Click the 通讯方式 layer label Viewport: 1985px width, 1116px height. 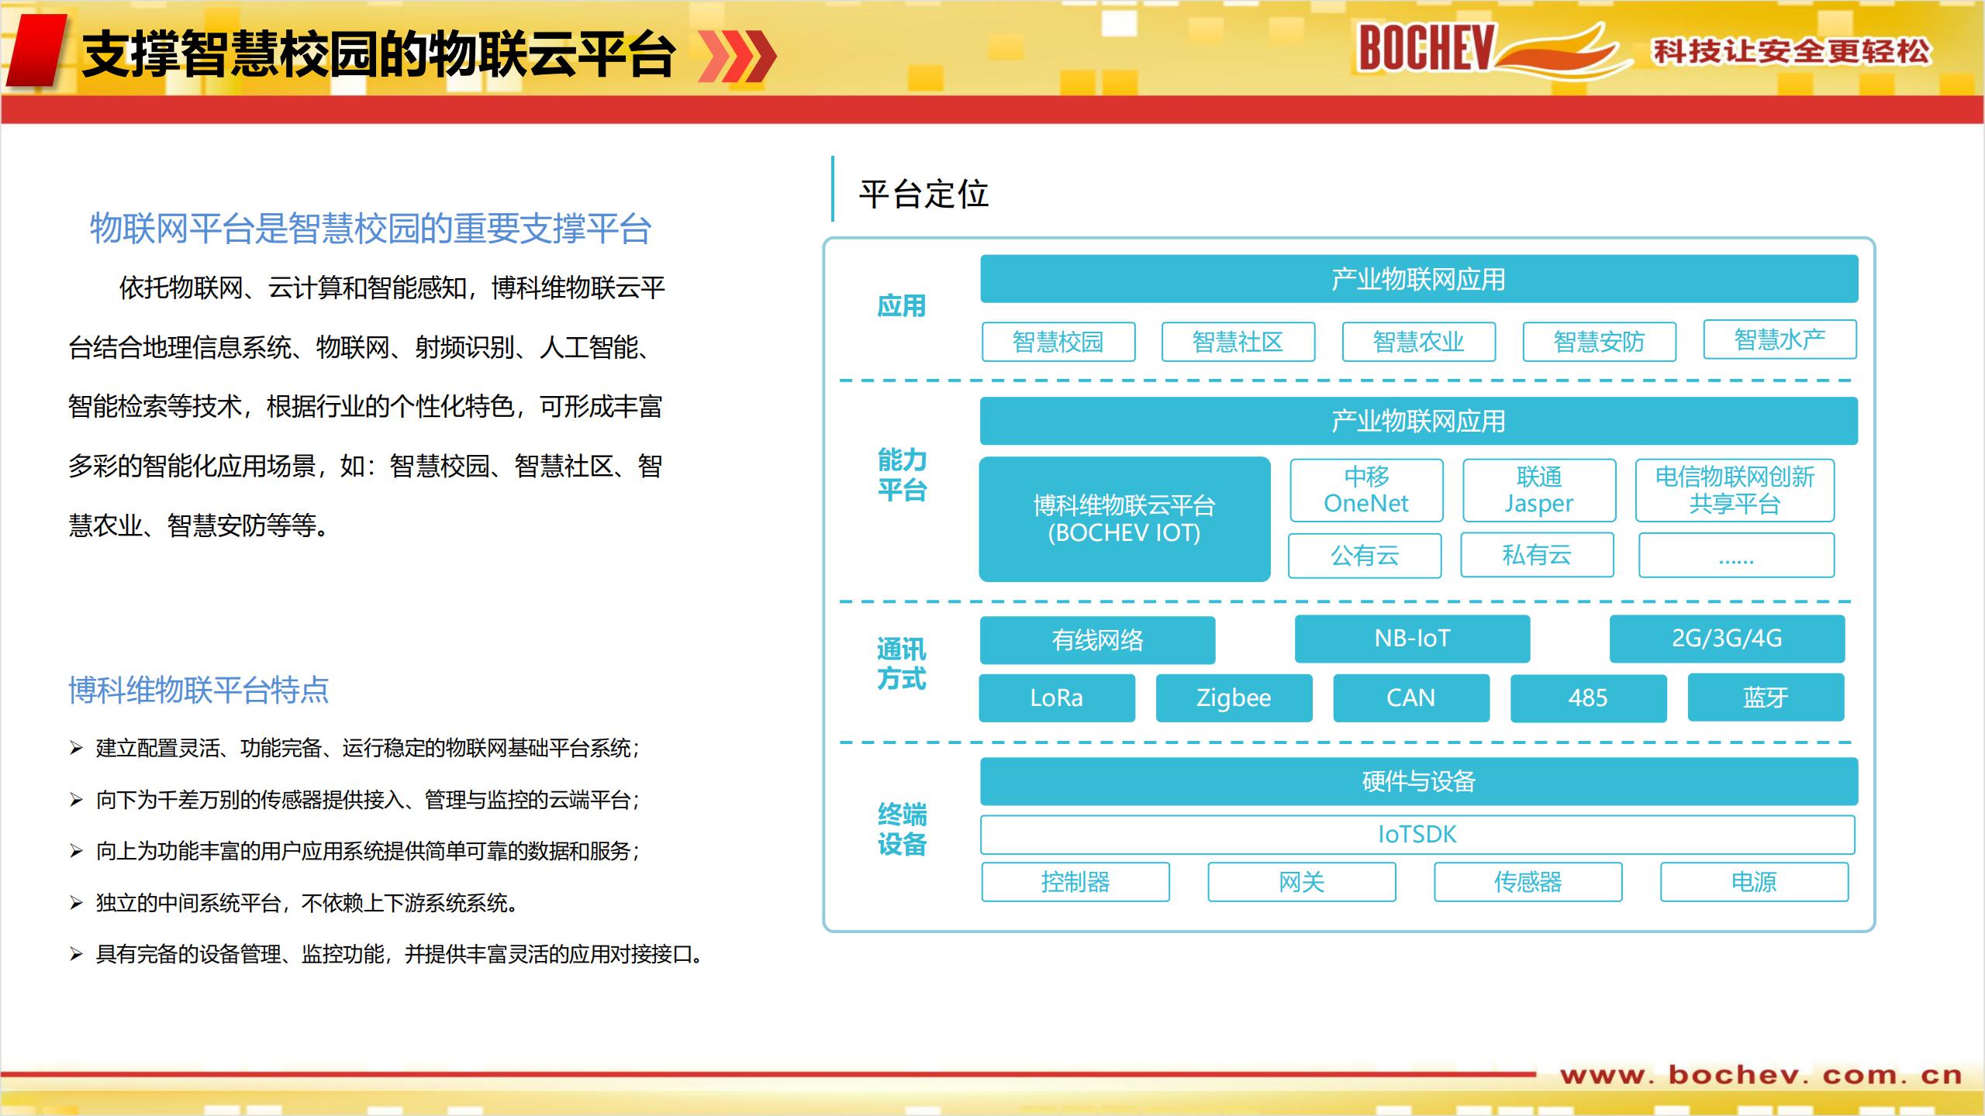pos(902,663)
